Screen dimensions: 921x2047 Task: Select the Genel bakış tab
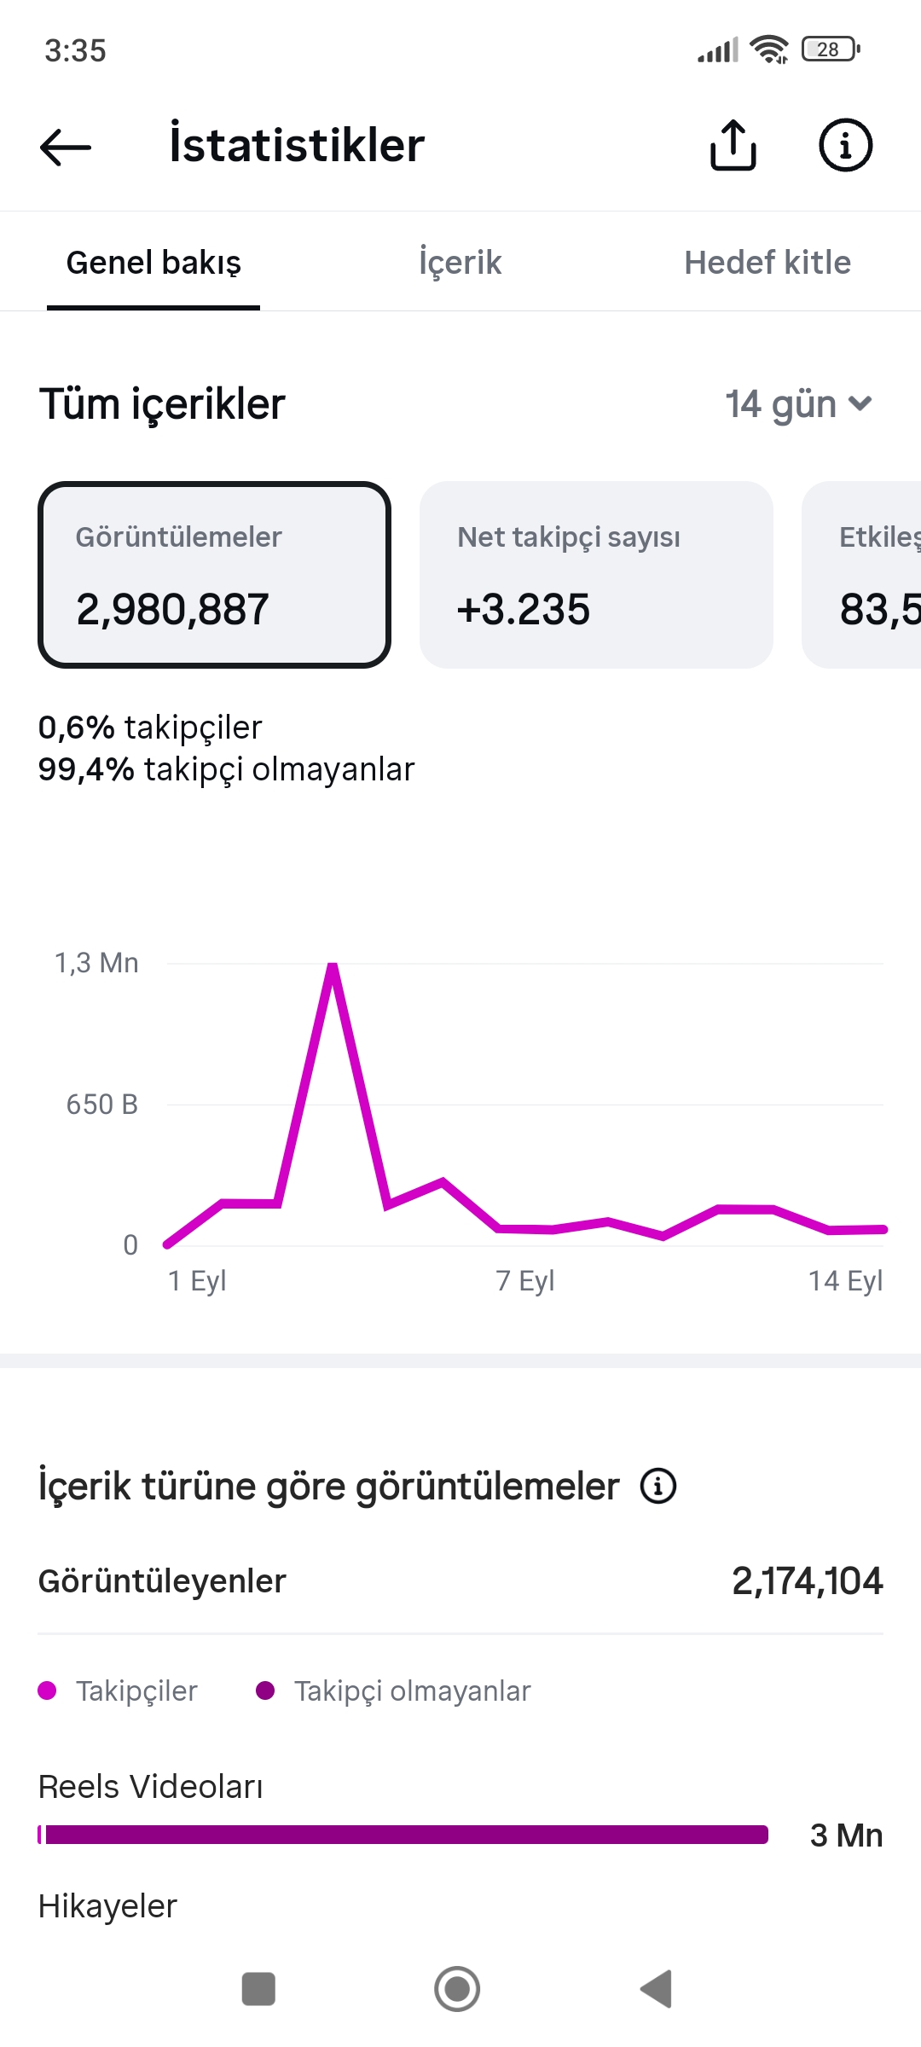[153, 262]
